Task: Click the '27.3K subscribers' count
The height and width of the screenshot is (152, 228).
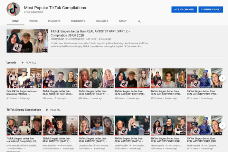Action: pos(34,12)
